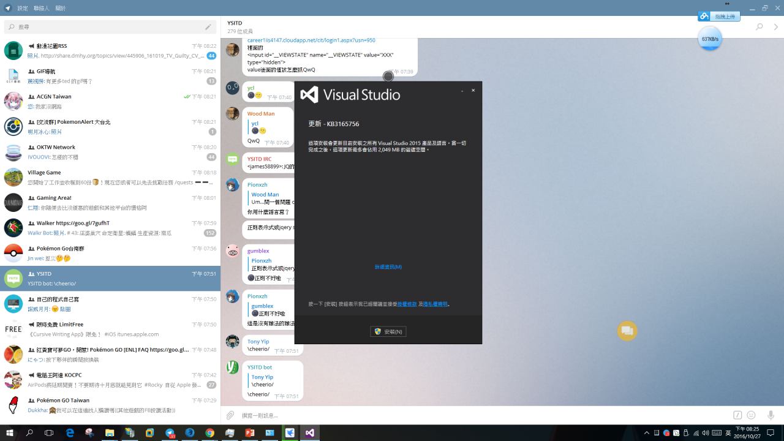Image resolution: width=784 pixels, height=441 pixels.
Task: Open the bot commands slash icon
Action: coord(738,415)
